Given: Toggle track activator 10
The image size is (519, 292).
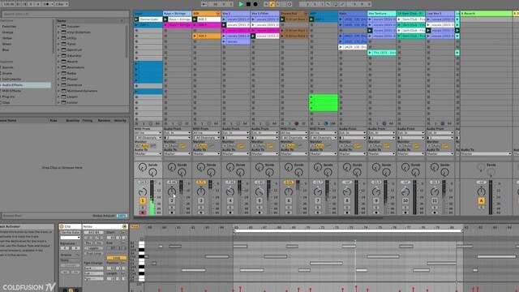Looking at the screenshot, I should coord(405,200).
